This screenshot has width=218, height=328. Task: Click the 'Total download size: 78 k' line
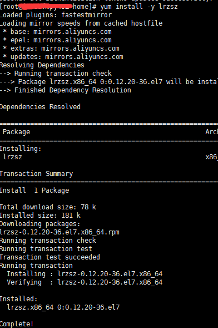click(x=48, y=207)
